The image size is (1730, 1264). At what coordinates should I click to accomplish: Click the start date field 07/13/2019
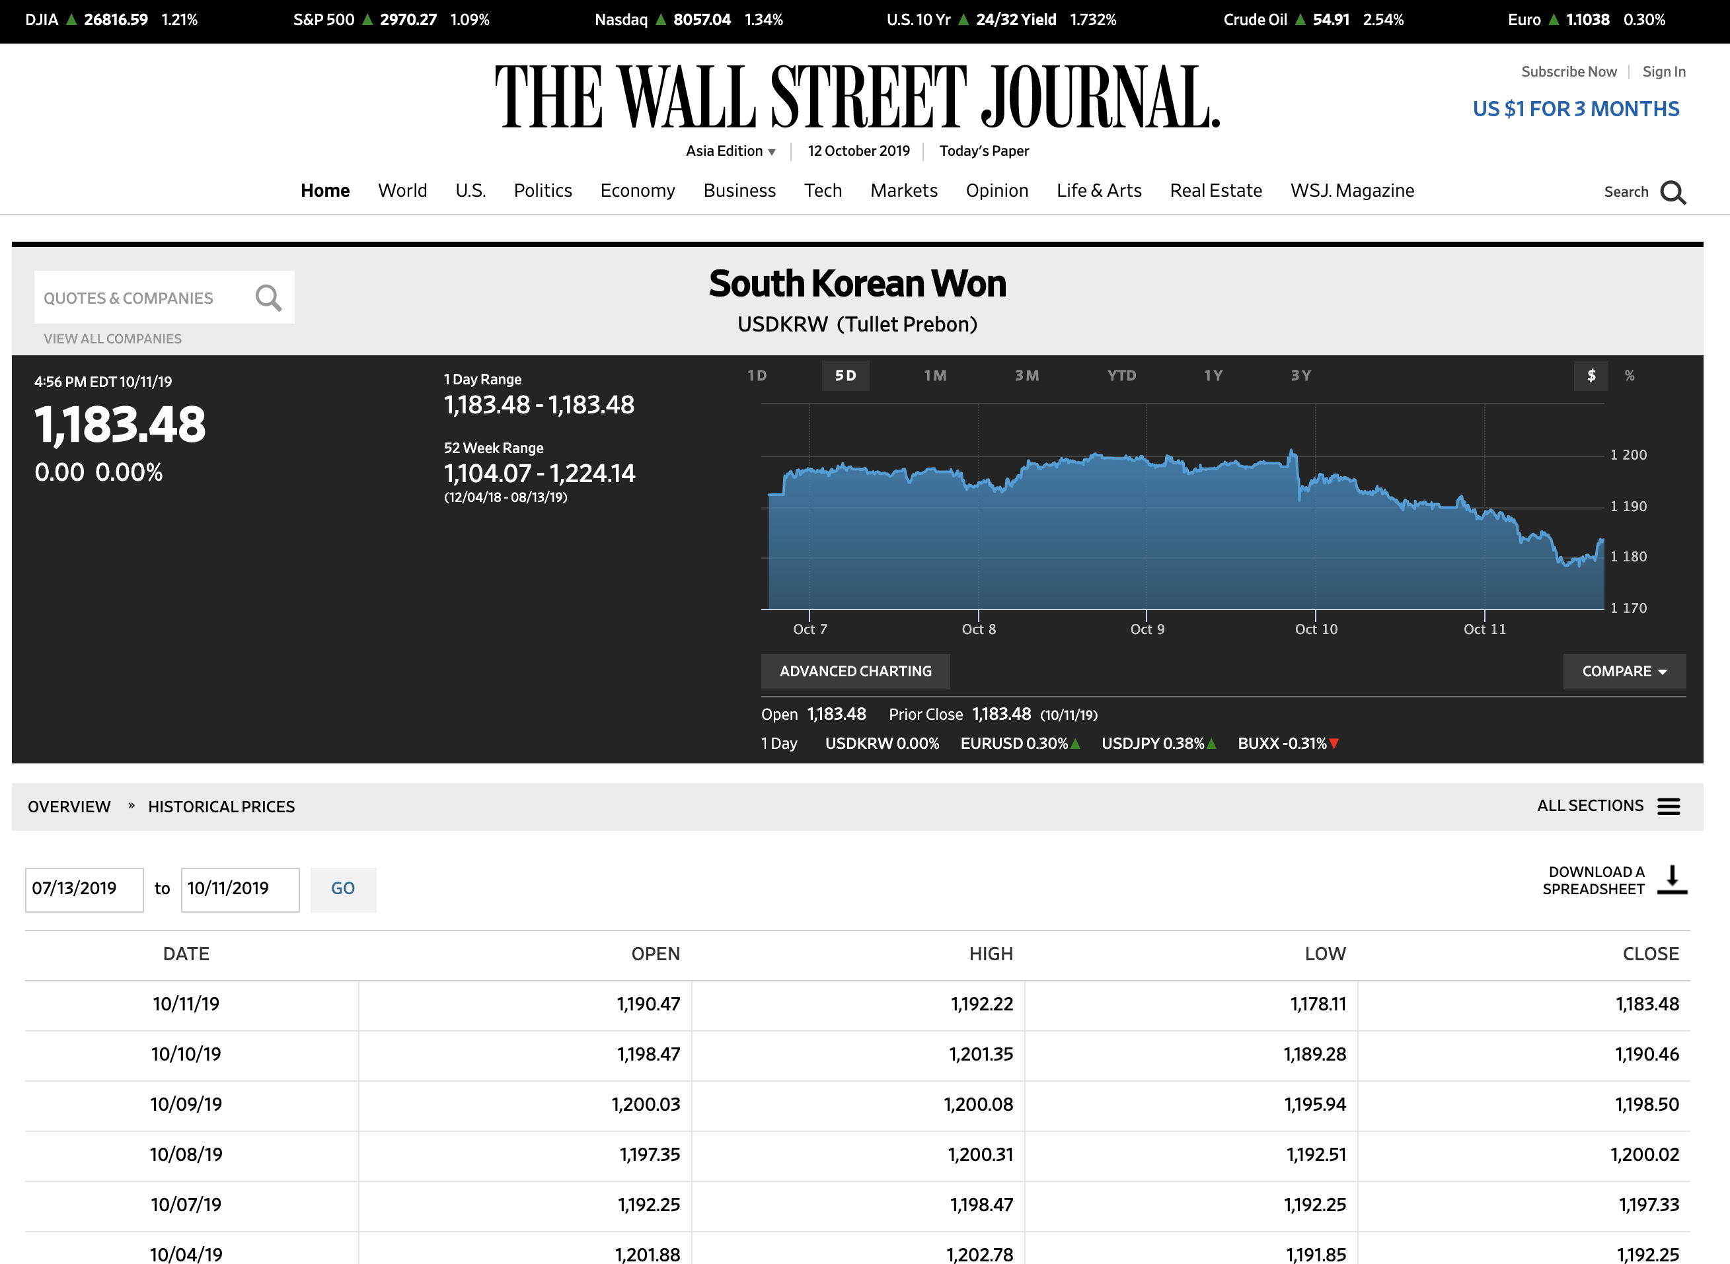(84, 889)
